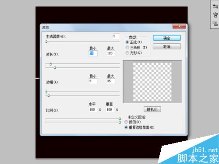Click the 波长 maximum slider thumb
Screen dimensions: 219x164
click(x=55, y=67)
